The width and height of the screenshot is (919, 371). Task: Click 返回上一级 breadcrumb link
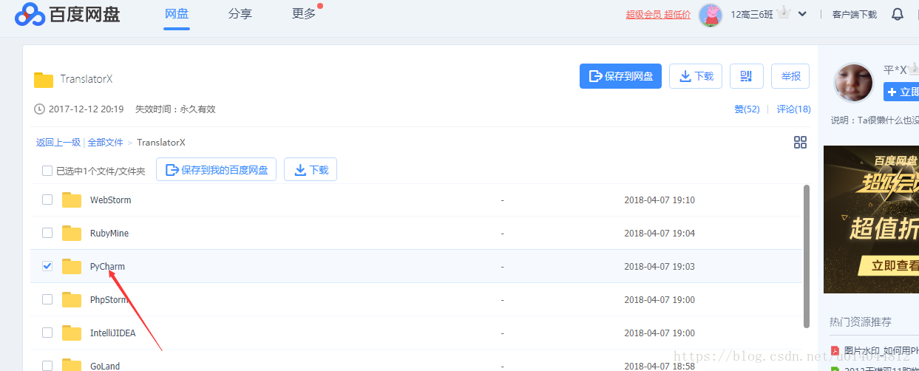(58, 142)
